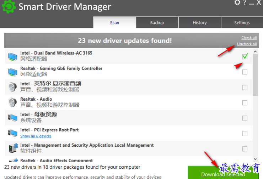Minimize the Smart Driver Manager window
Viewport: 263px width, 179px height.
pyautogui.click(x=251, y=3)
